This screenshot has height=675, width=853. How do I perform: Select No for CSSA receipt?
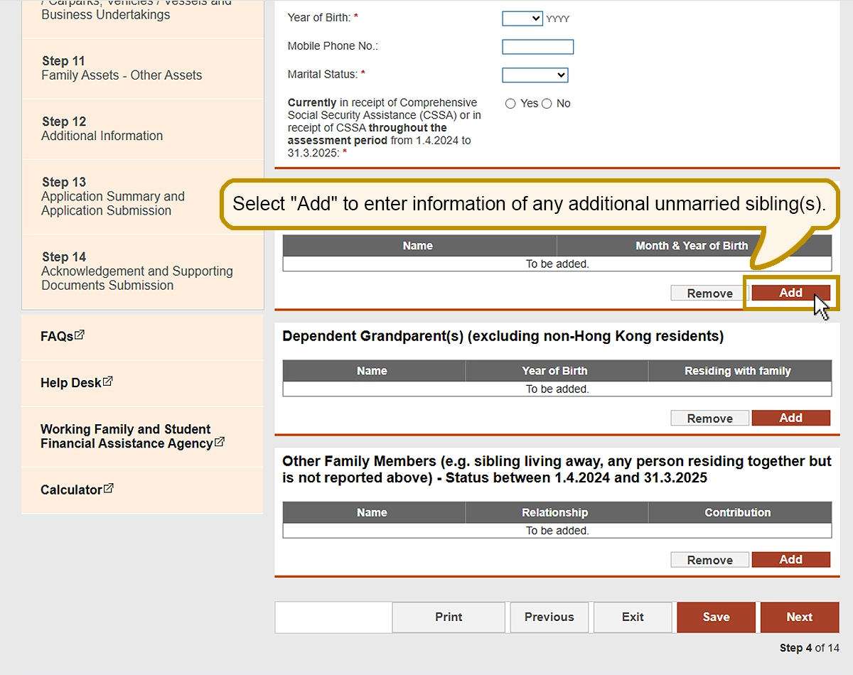(x=547, y=104)
